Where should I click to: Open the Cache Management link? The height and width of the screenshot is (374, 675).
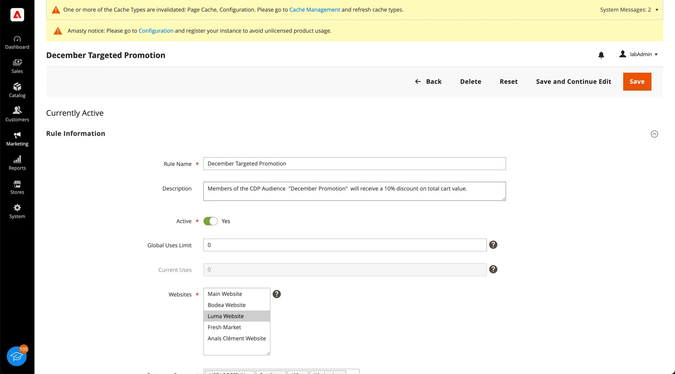tap(314, 10)
